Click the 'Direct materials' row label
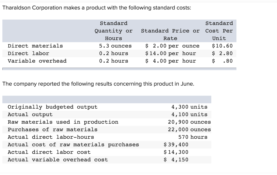Viewport: 277px width, 175px height. pyautogui.click(x=35, y=46)
